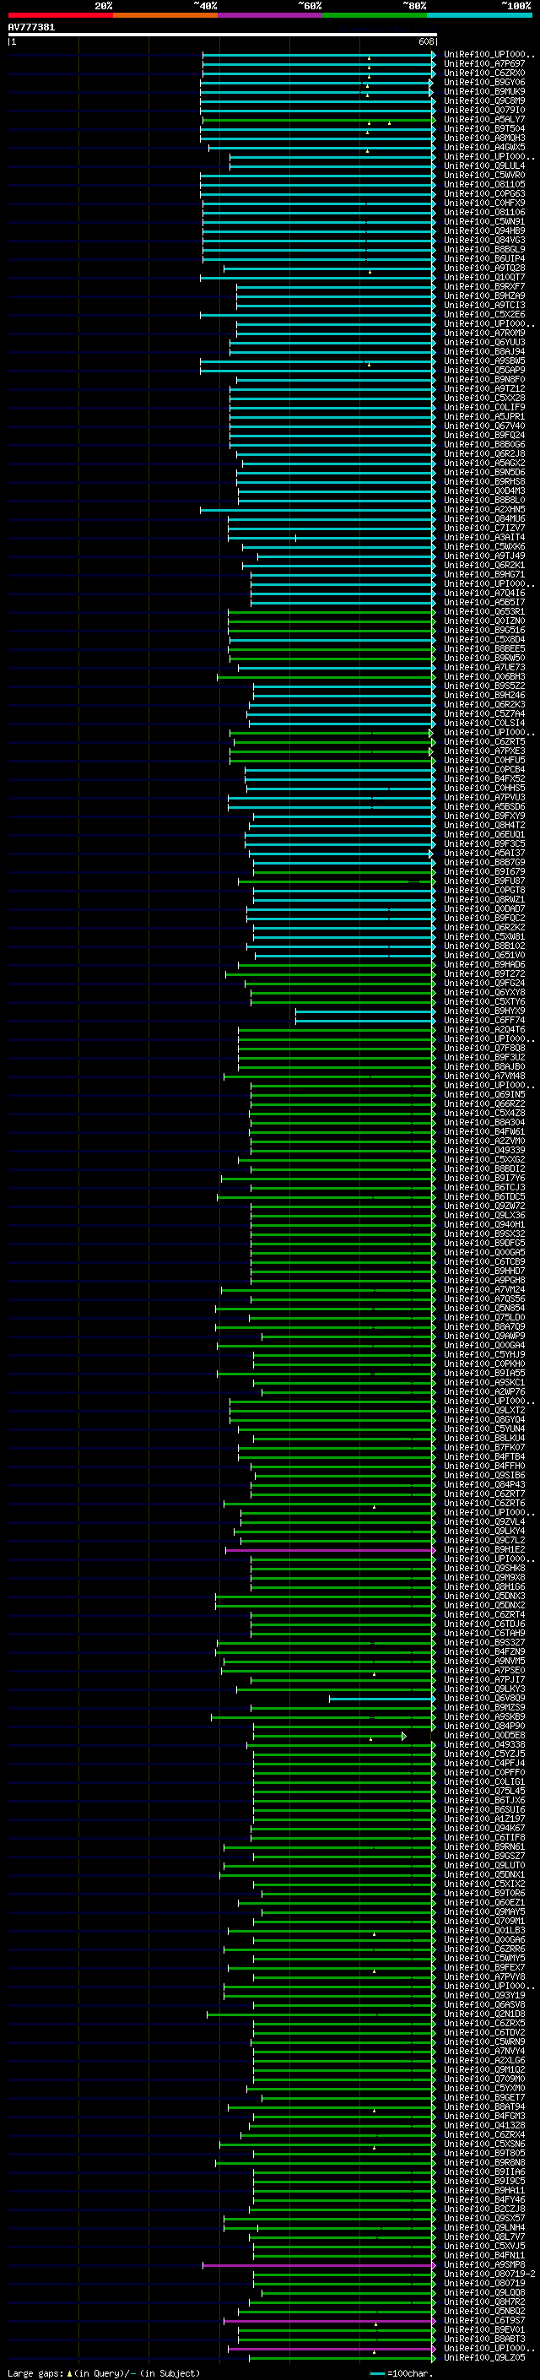Select UniRef100_B9EV01 label

[x=484, y=2329]
